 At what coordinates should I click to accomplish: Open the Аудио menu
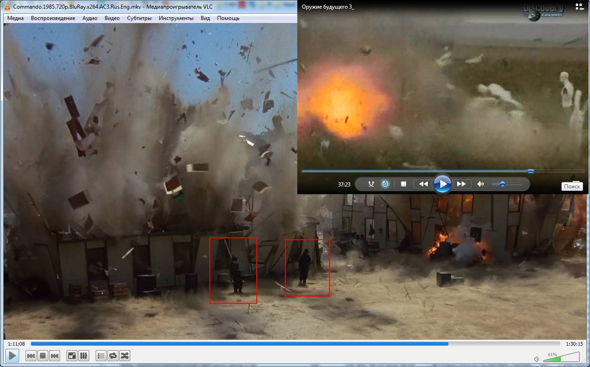click(x=90, y=18)
